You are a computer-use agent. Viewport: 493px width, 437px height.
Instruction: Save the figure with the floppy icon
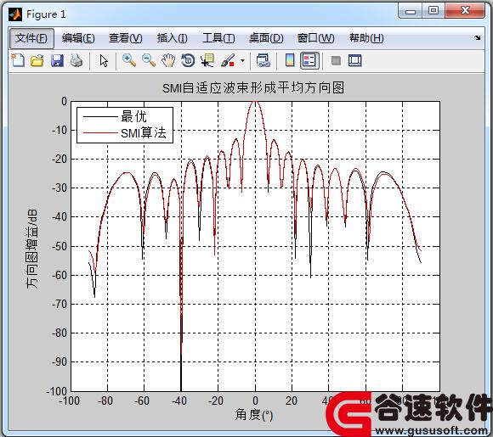57,60
